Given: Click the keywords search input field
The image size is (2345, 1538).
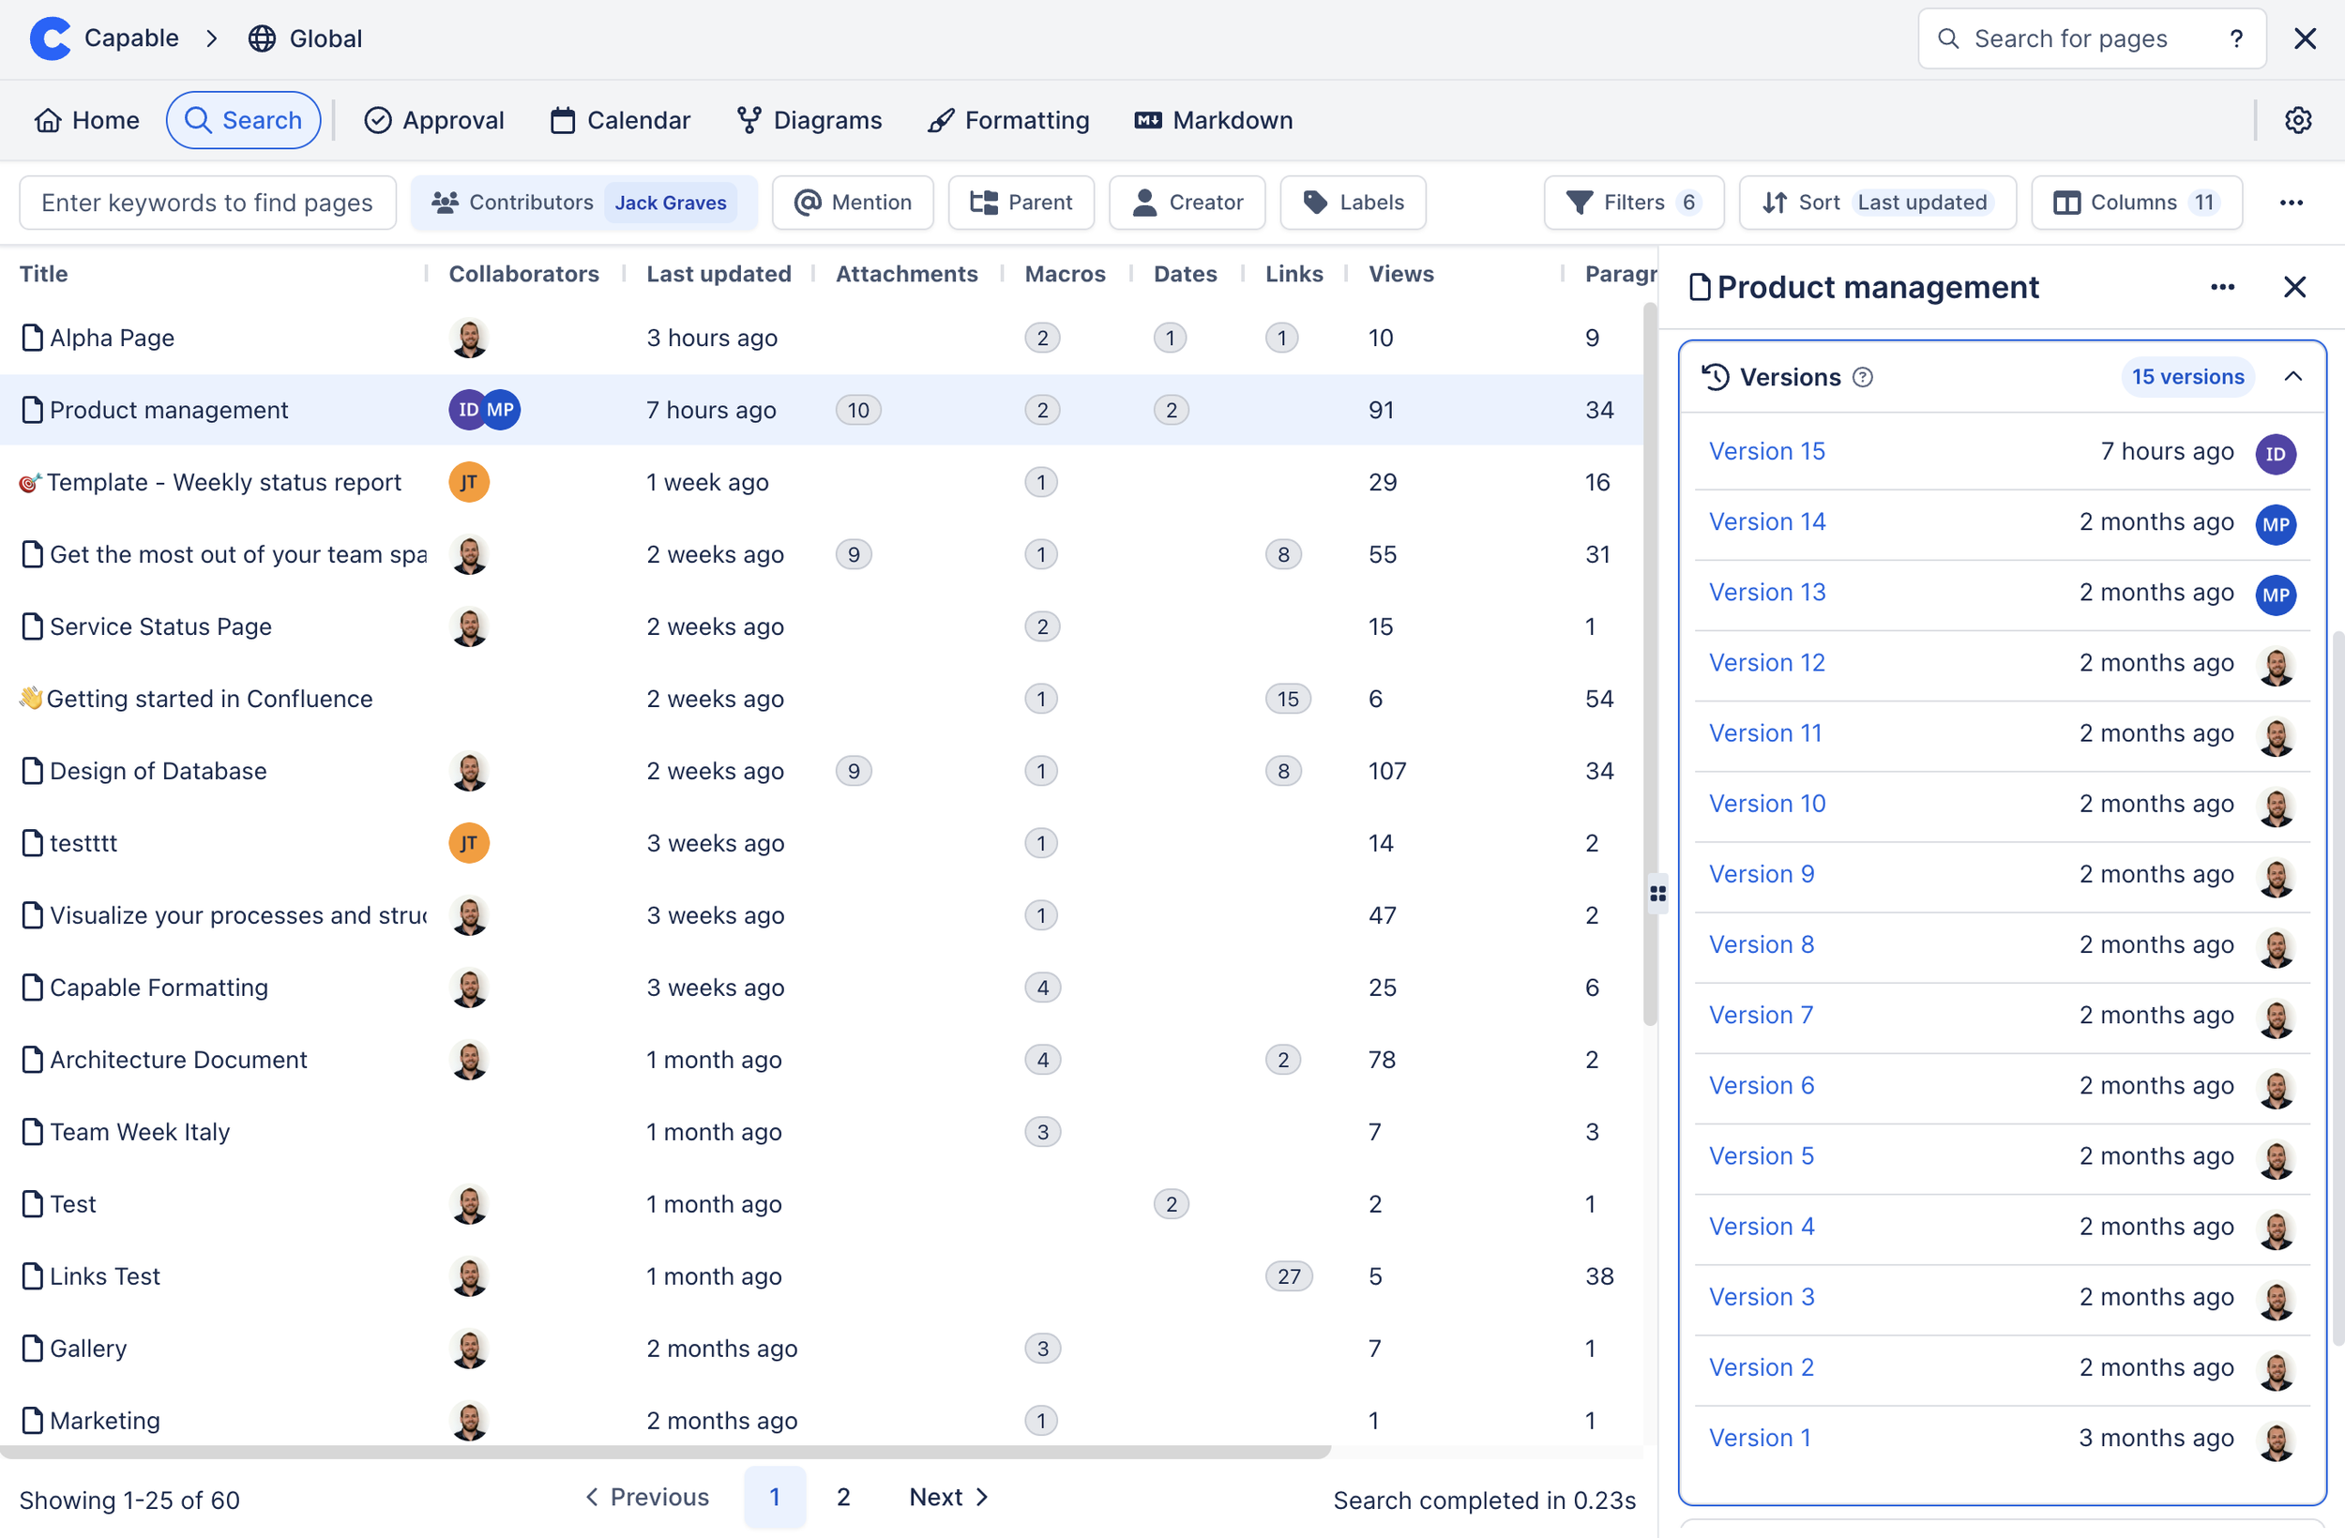Looking at the screenshot, I should (x=207, y=203).
